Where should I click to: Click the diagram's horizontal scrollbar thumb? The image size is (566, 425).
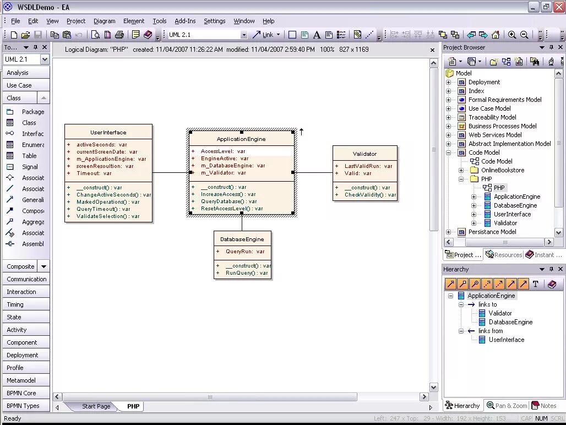click(x=210, y=397)
